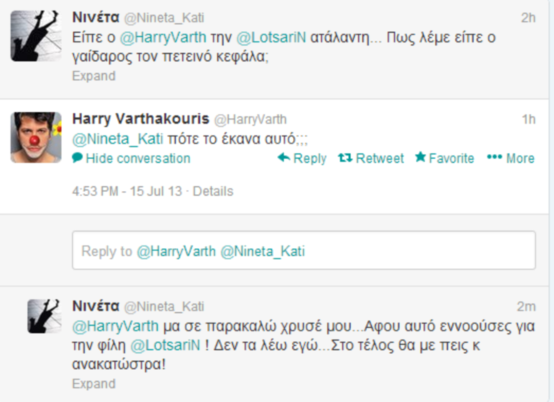The image size is (554, 402).
Task: Expand the bottom tweet by Νινέτα
Action: coord(93,384)
